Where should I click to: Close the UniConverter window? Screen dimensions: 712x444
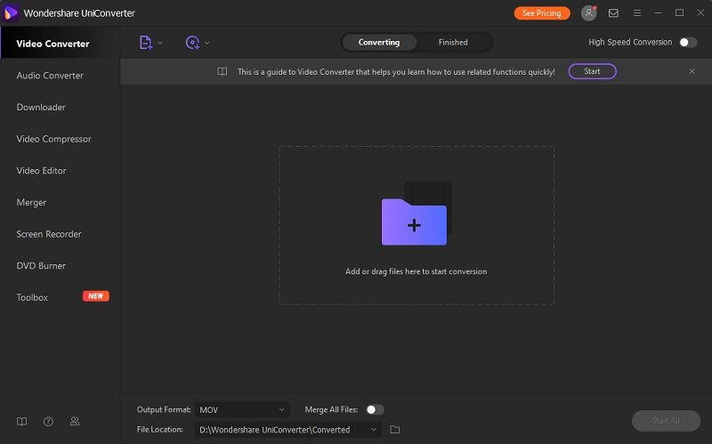tap(700, 12)
